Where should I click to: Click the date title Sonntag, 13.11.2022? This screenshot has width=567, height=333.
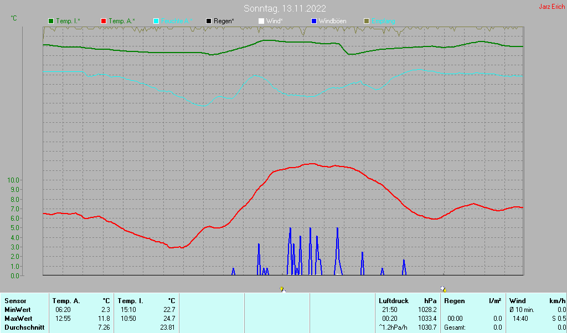click(x=285, y=8)
